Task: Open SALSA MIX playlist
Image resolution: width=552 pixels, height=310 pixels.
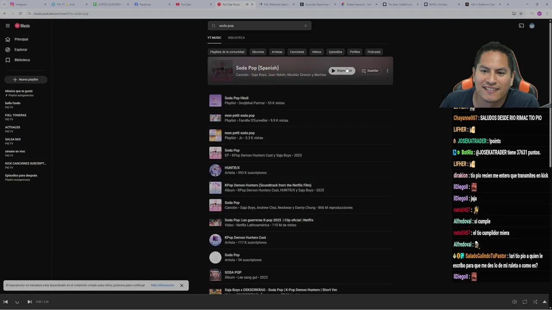Action: click(x=25, y=141)
